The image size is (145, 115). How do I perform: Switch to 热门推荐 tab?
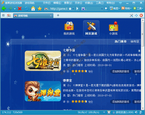point(121,42)
